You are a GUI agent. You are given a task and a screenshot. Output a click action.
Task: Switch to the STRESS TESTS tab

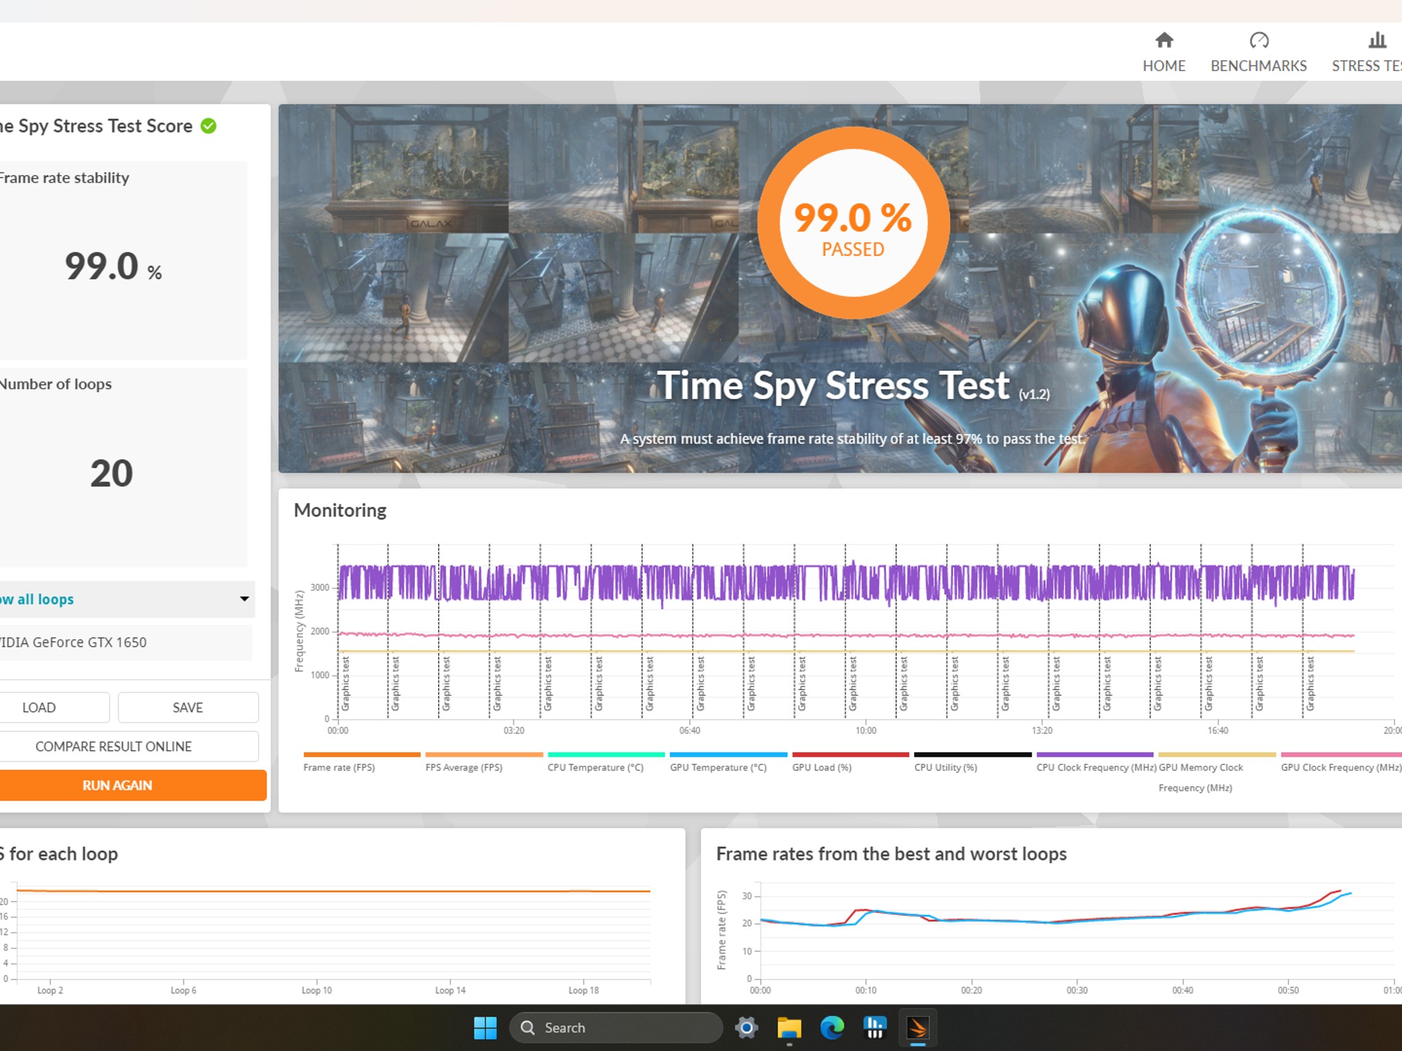pyautogui.click(x=1366, y=52)
